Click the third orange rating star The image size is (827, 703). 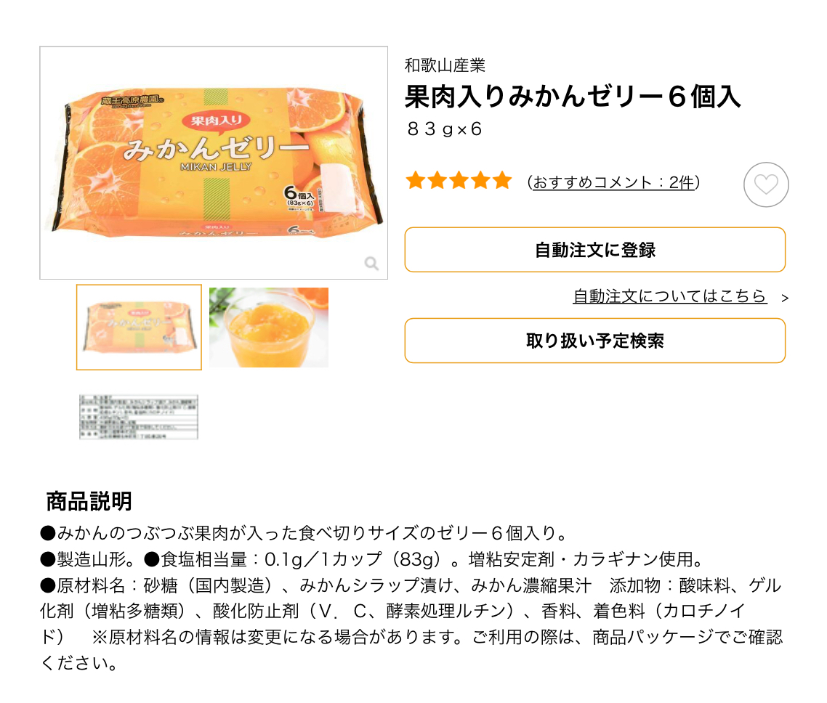[x=459, y=181]
